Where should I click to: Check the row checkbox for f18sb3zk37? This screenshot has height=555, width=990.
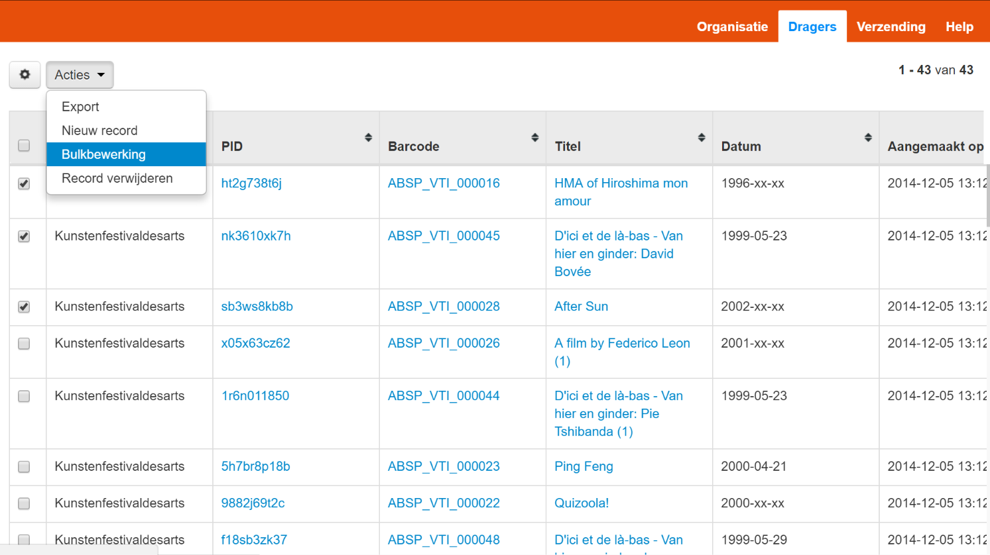24,540
